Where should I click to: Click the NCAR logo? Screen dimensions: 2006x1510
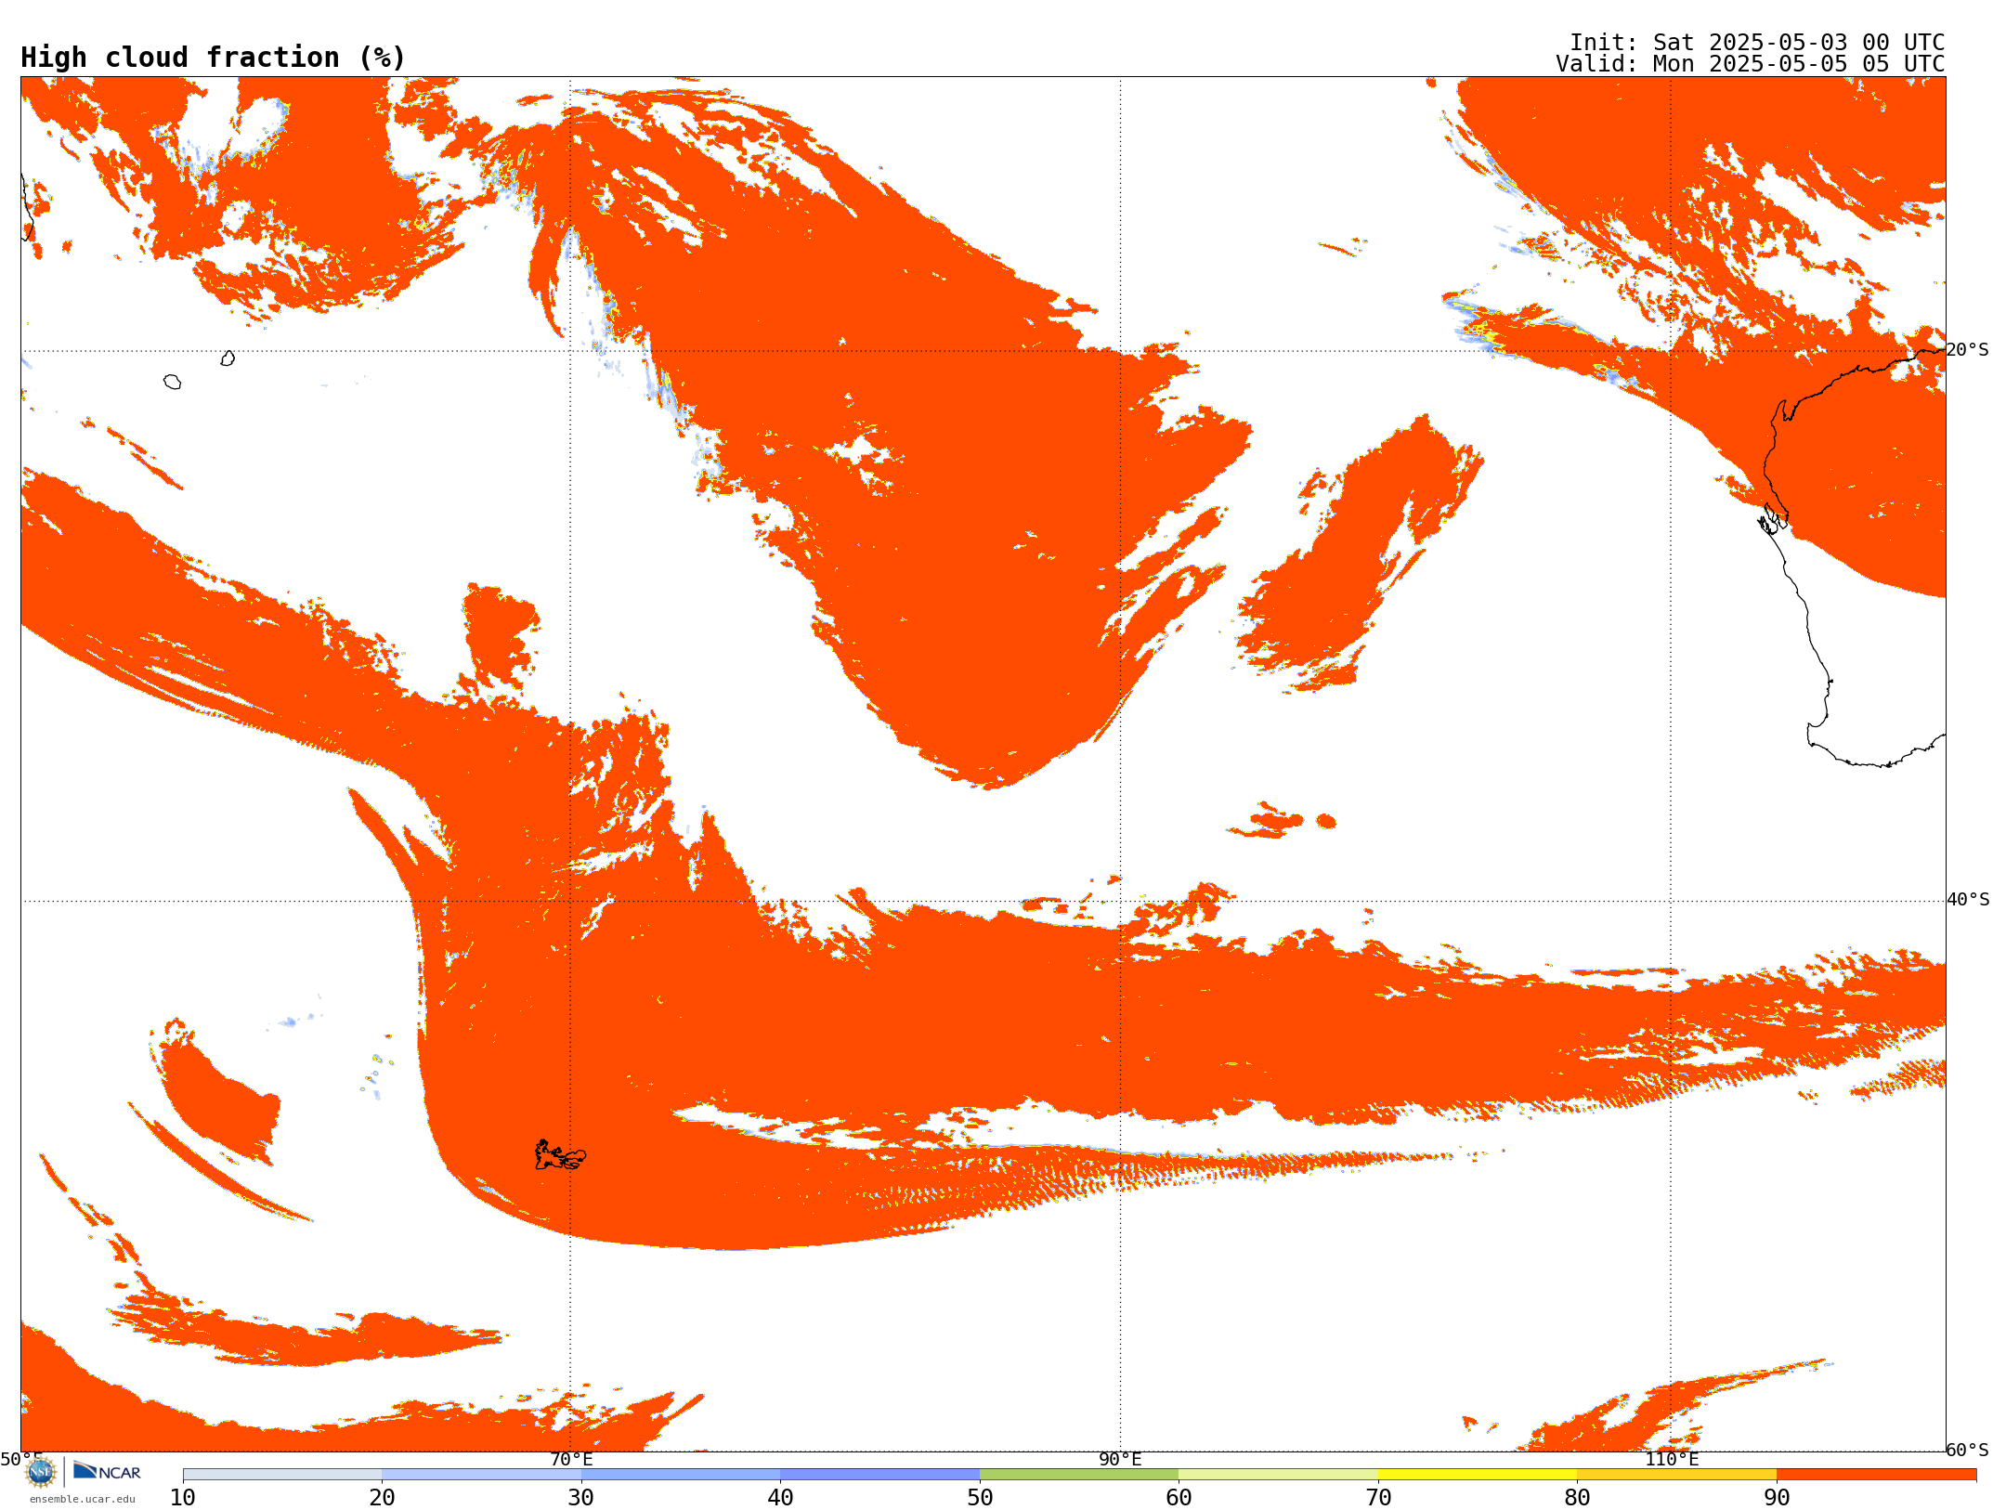107,1471
